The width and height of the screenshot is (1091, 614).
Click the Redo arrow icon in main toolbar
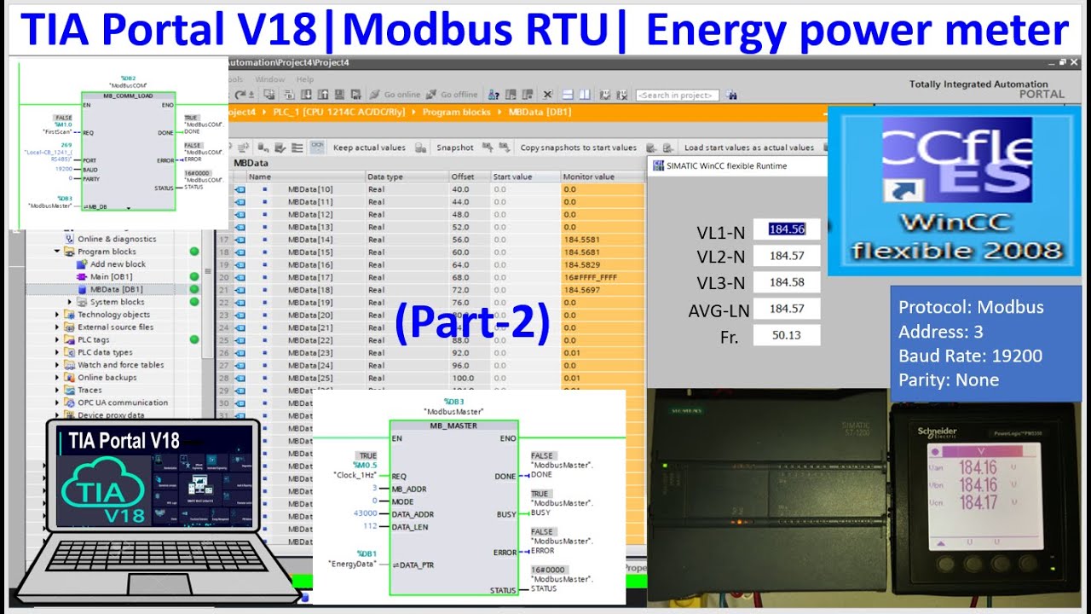[x=242, y=95]
